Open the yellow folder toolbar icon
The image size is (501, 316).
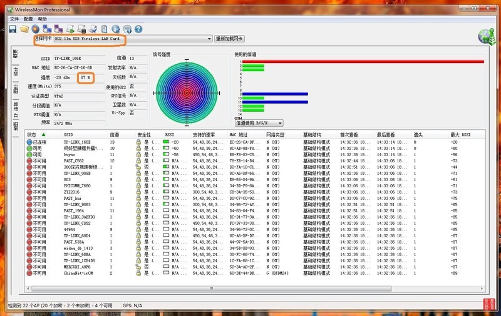24,29
